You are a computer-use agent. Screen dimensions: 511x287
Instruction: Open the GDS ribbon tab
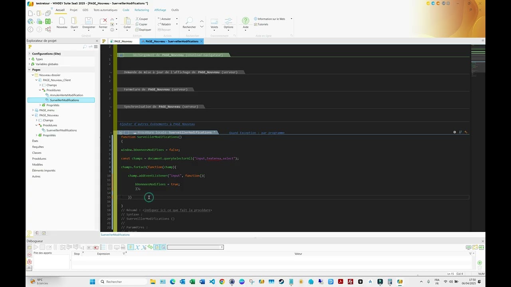[x=85, y=10]
